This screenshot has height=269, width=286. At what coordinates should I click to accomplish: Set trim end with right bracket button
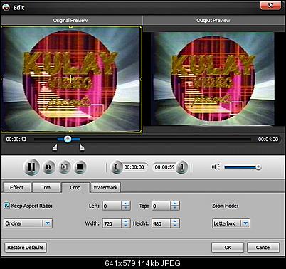[181, 167]
